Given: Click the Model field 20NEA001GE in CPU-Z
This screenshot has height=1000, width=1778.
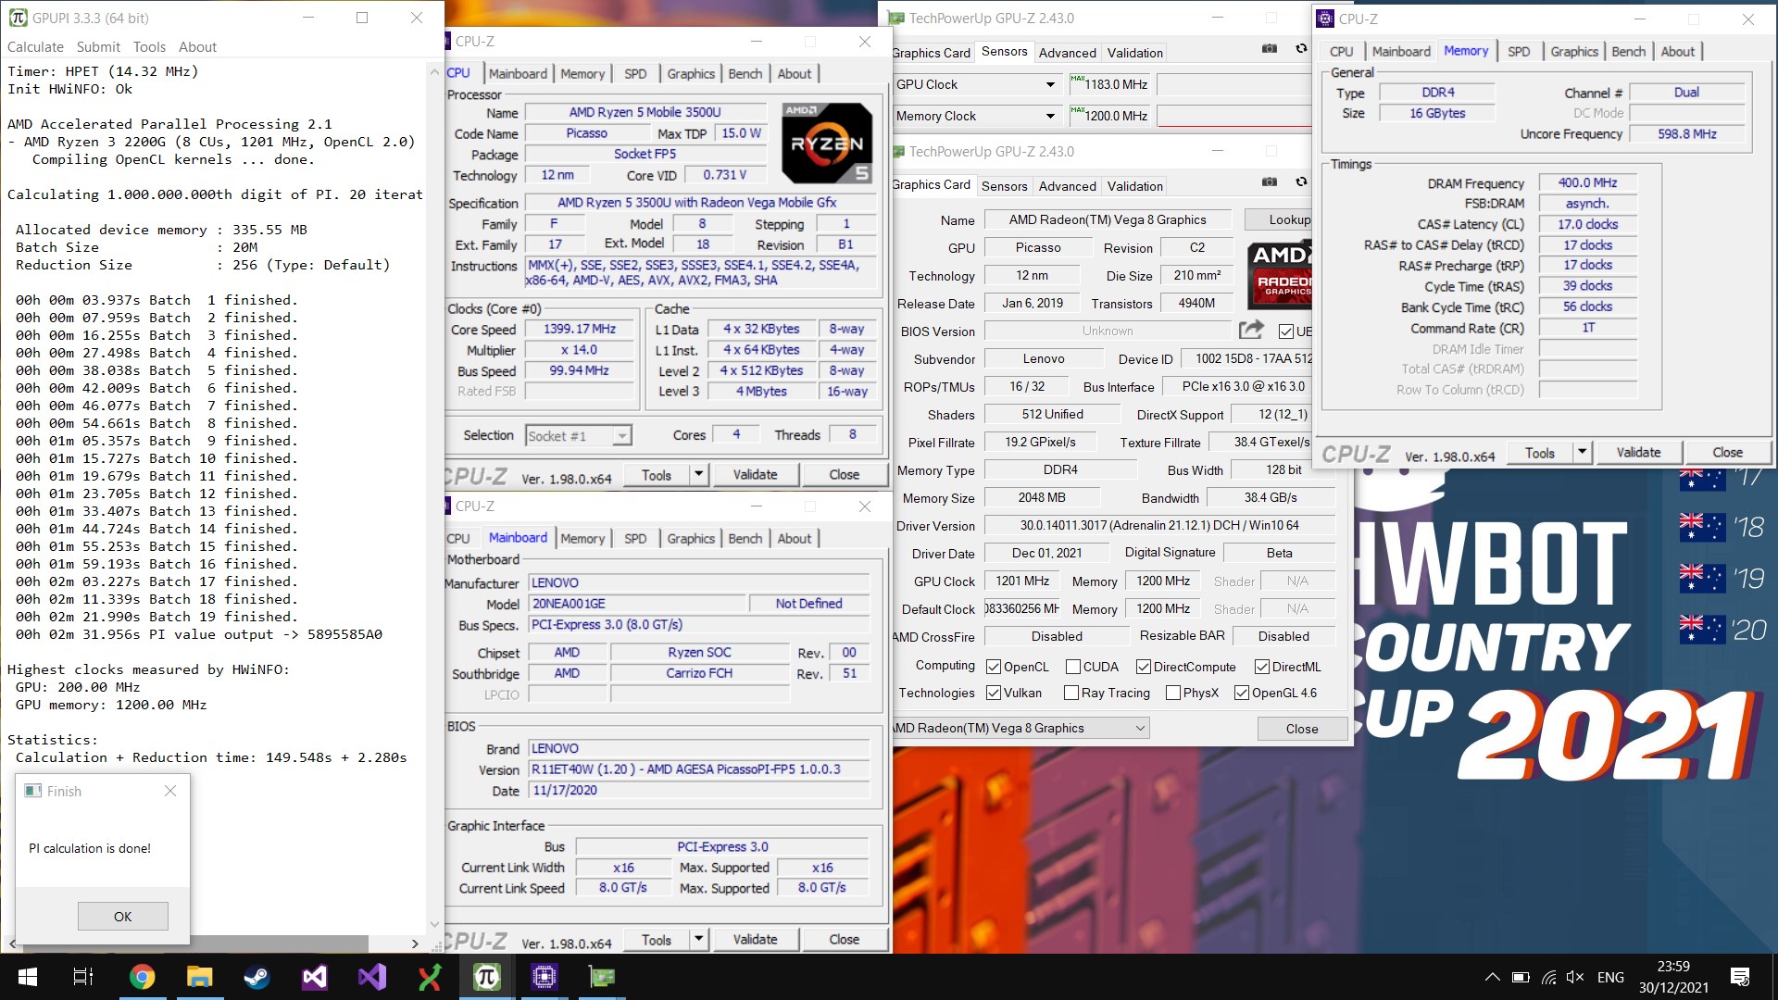Looking at the screenshot, I should pos(636,604).
